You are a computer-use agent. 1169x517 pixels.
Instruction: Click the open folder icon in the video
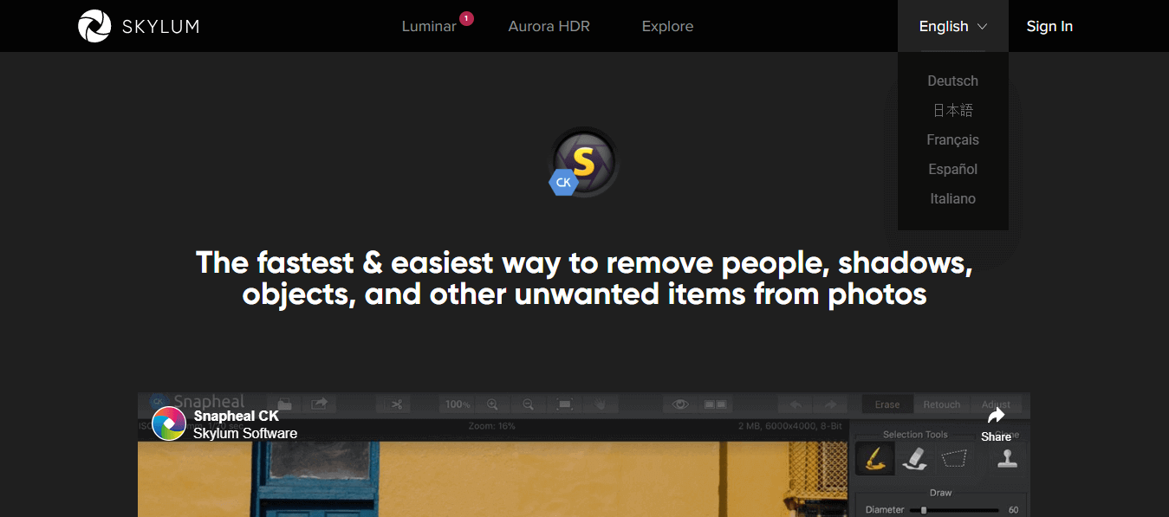coord(284,404)
